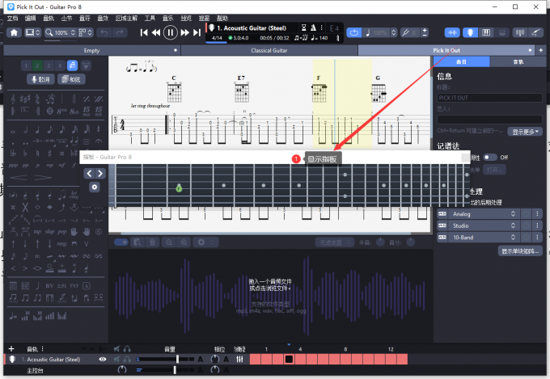Screen dimensions: 550x379
Task: Click the loop playback icon
Action: (x=355, y=32)
